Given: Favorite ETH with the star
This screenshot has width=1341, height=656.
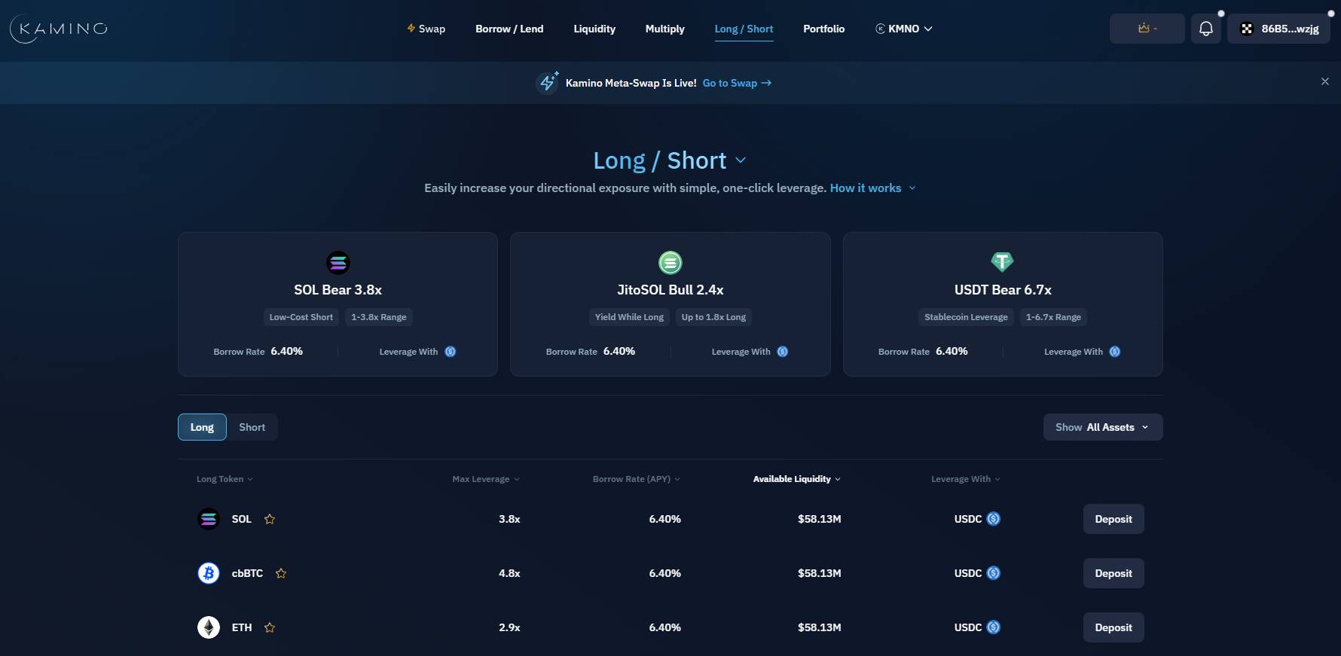Looking at the screenshot, I should click(270, 627).
